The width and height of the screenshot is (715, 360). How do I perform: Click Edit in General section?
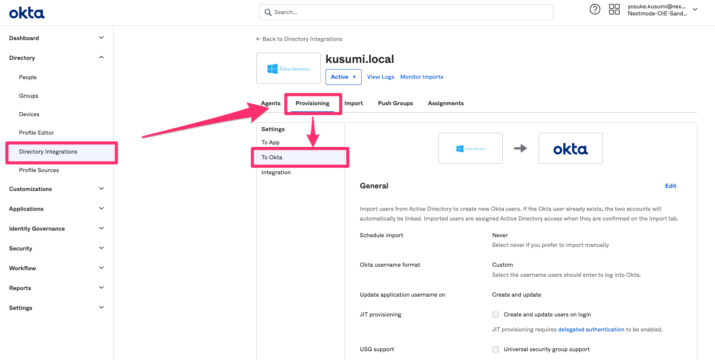(670, 186)
